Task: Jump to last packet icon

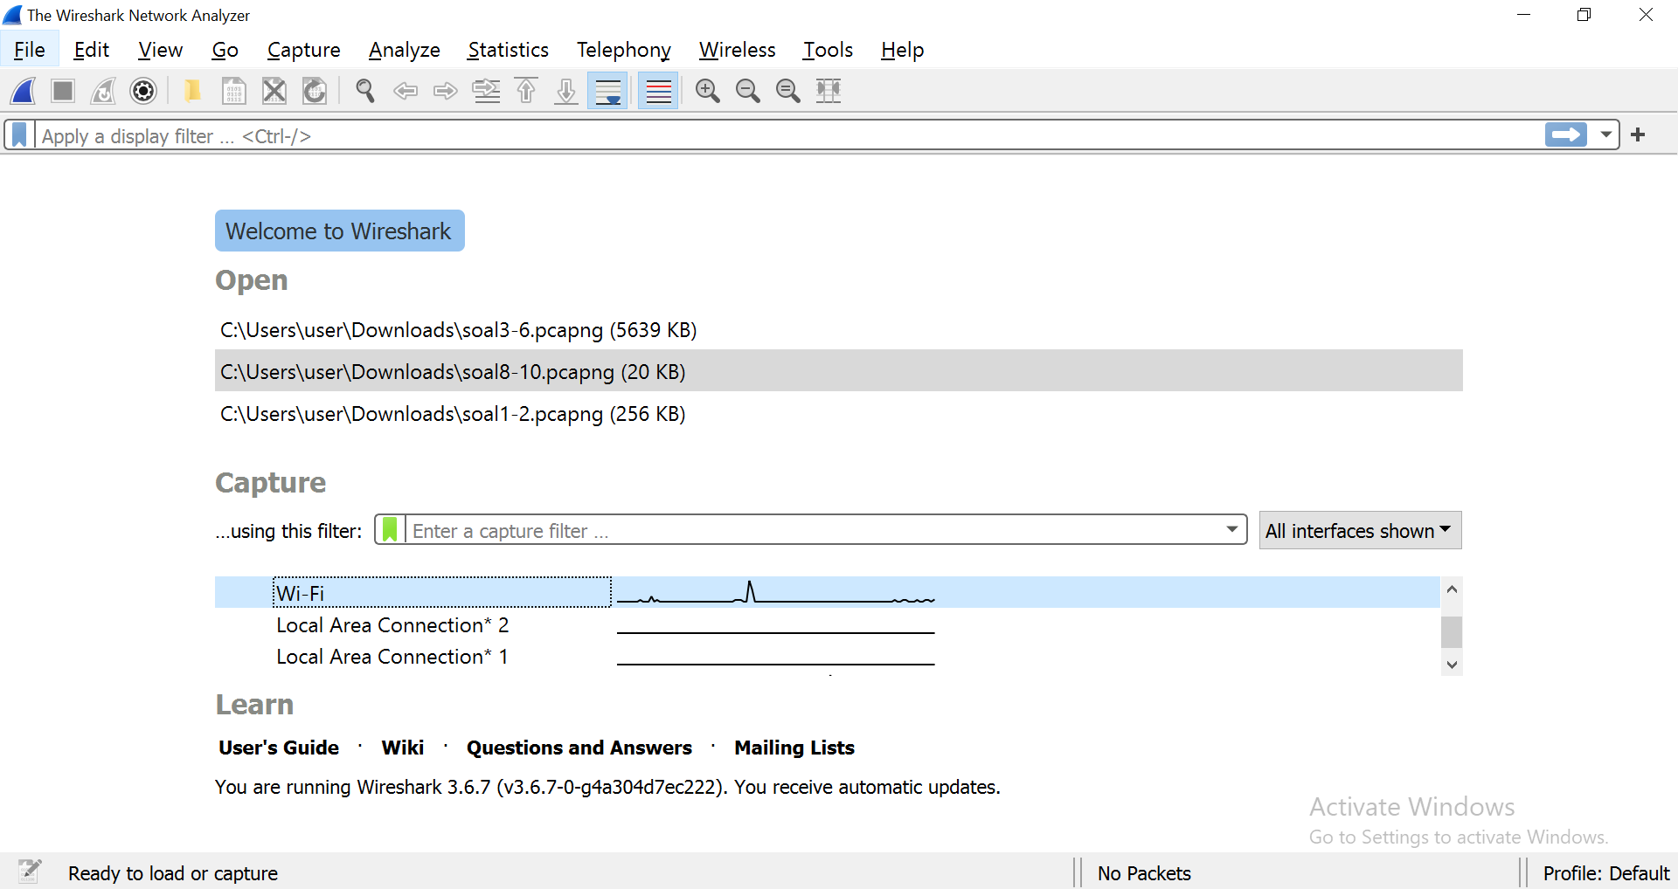Action: pos(566,91)
